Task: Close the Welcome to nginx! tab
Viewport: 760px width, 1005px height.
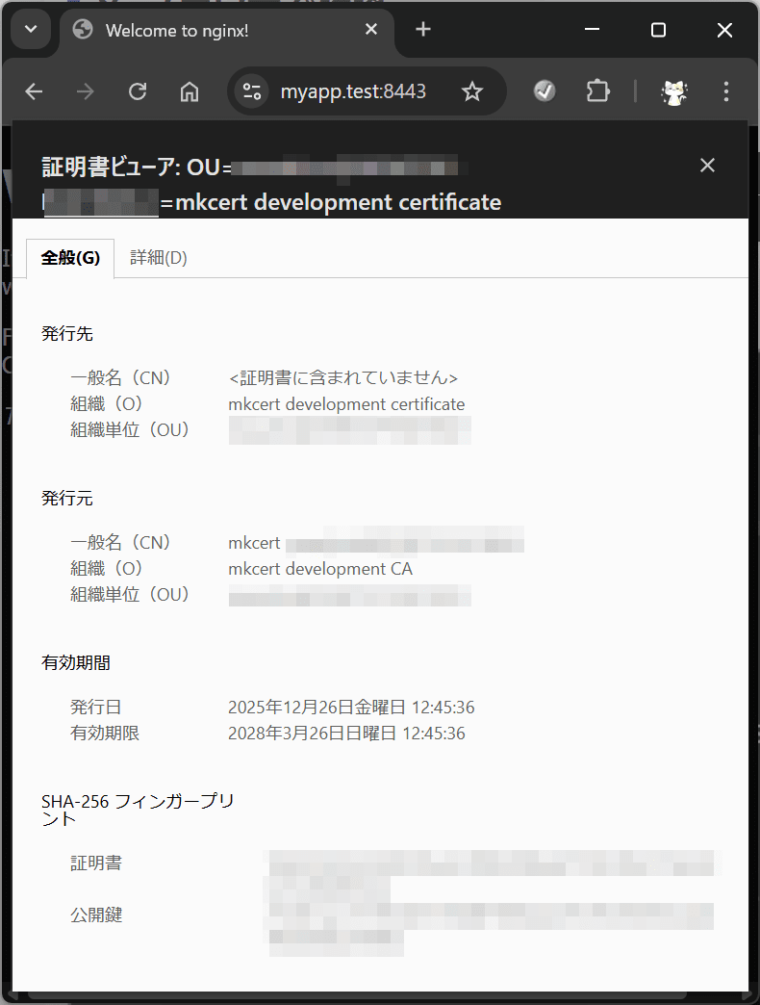Action: [x=371, y=30]
